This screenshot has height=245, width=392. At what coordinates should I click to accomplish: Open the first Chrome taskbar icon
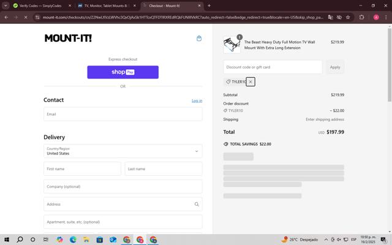127,239
